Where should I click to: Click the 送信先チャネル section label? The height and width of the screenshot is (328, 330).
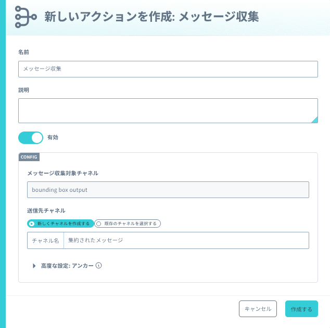click(46, 211)
